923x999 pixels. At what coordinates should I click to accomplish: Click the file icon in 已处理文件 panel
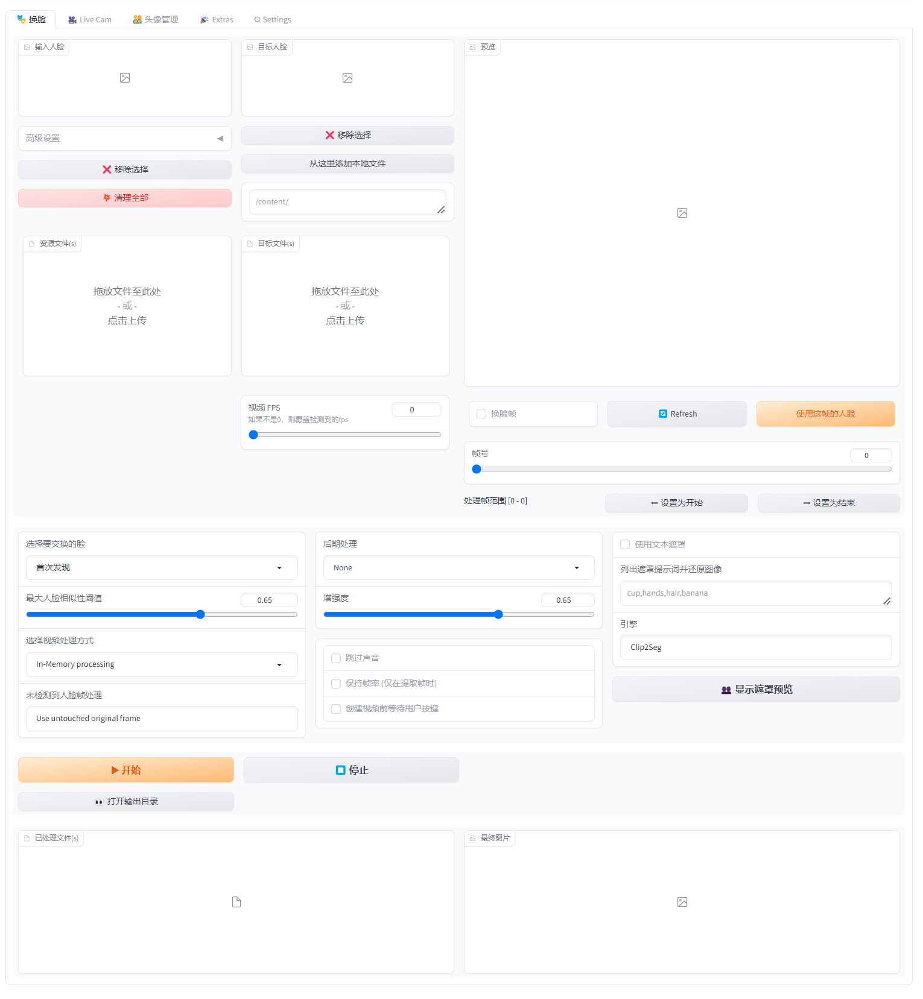(x=236, y=902)
